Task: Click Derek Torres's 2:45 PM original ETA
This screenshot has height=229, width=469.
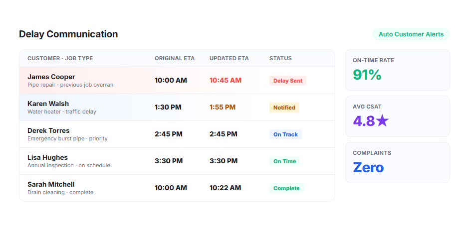Action: (x=169, y=134)
